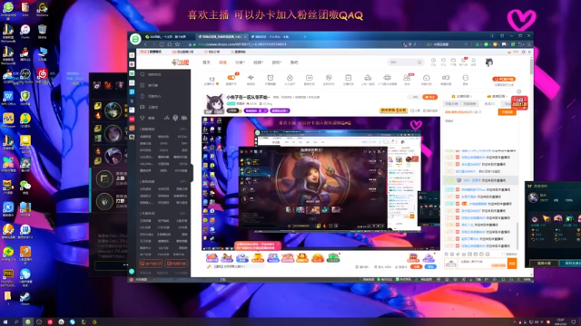Image resolution: width=581 pixels, height=326 pixels.
Task: Click the blue button below gift bar
Action: pyautogui.click(x=430, y=266)
